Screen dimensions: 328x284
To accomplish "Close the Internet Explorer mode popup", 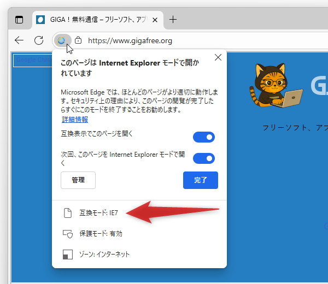I will [x=218, y=57].
